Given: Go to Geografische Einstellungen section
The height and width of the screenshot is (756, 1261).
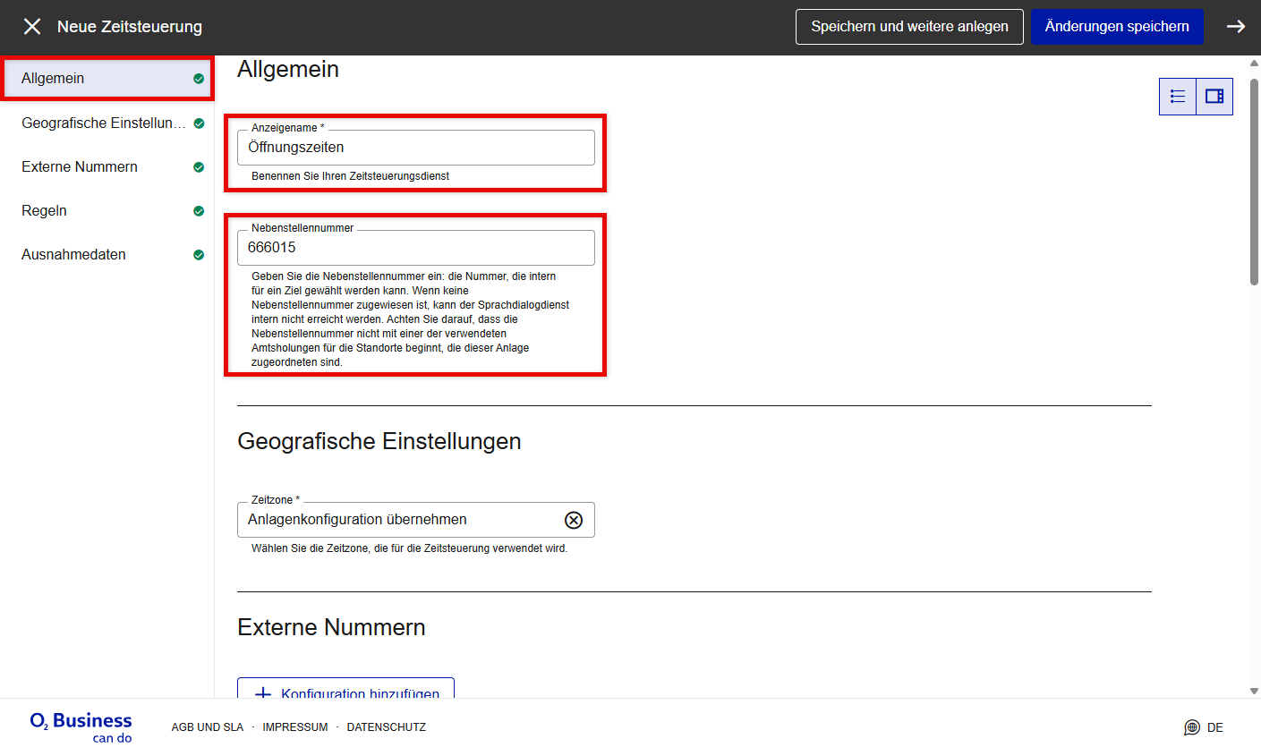Looking at the screenshot, I should 103,123.
